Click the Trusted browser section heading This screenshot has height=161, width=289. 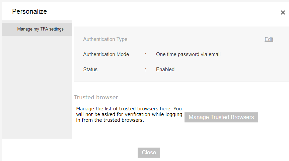96,98
